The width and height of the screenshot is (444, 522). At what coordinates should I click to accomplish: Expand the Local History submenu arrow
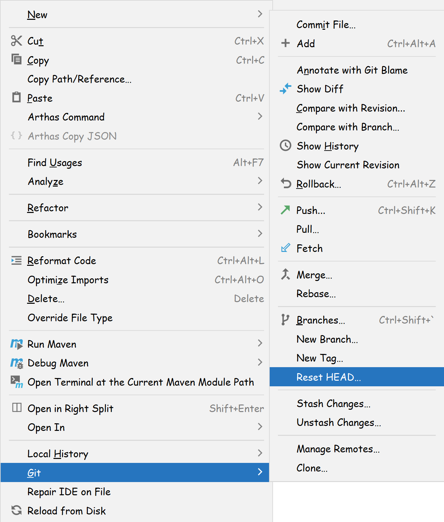click(x=260, y=453)
